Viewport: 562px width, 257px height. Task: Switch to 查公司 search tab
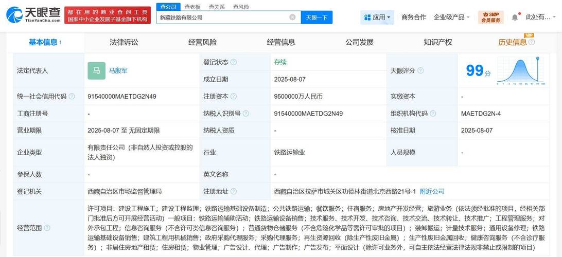tap(168, 7)
